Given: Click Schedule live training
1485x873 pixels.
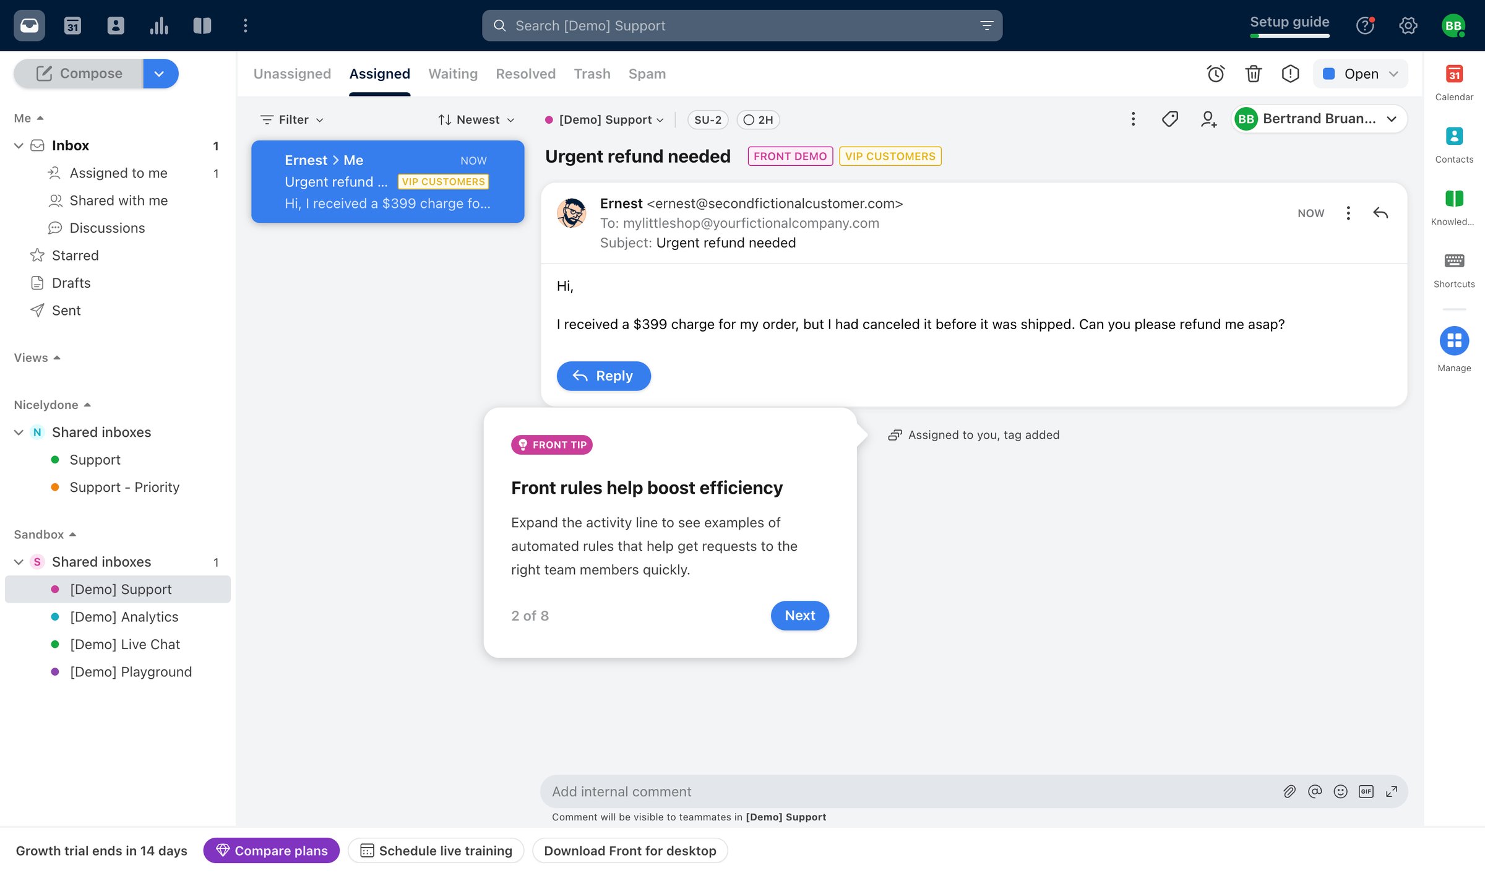Looking at the screenshot, I should (436, 850).
